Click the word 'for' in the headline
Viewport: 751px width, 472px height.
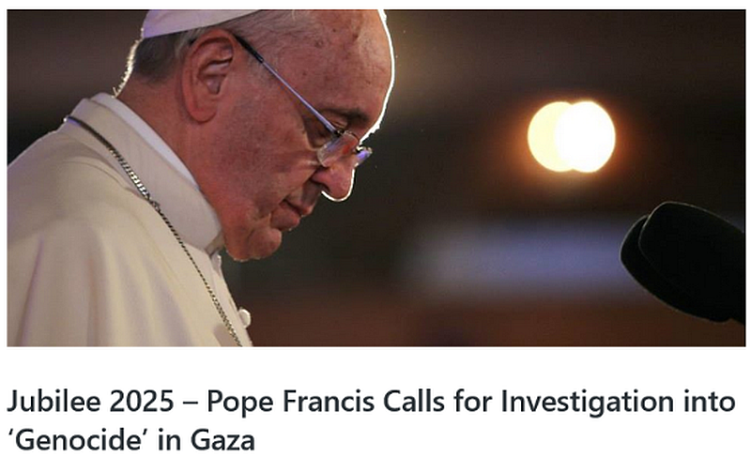click(x=473, y=401)
